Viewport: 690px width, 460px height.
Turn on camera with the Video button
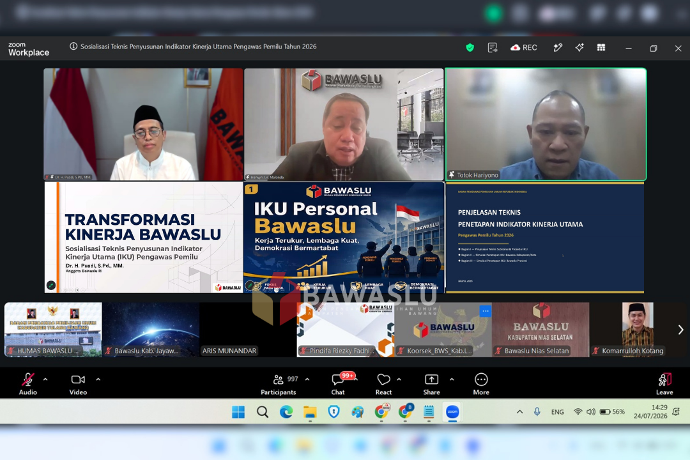[78, 383]
